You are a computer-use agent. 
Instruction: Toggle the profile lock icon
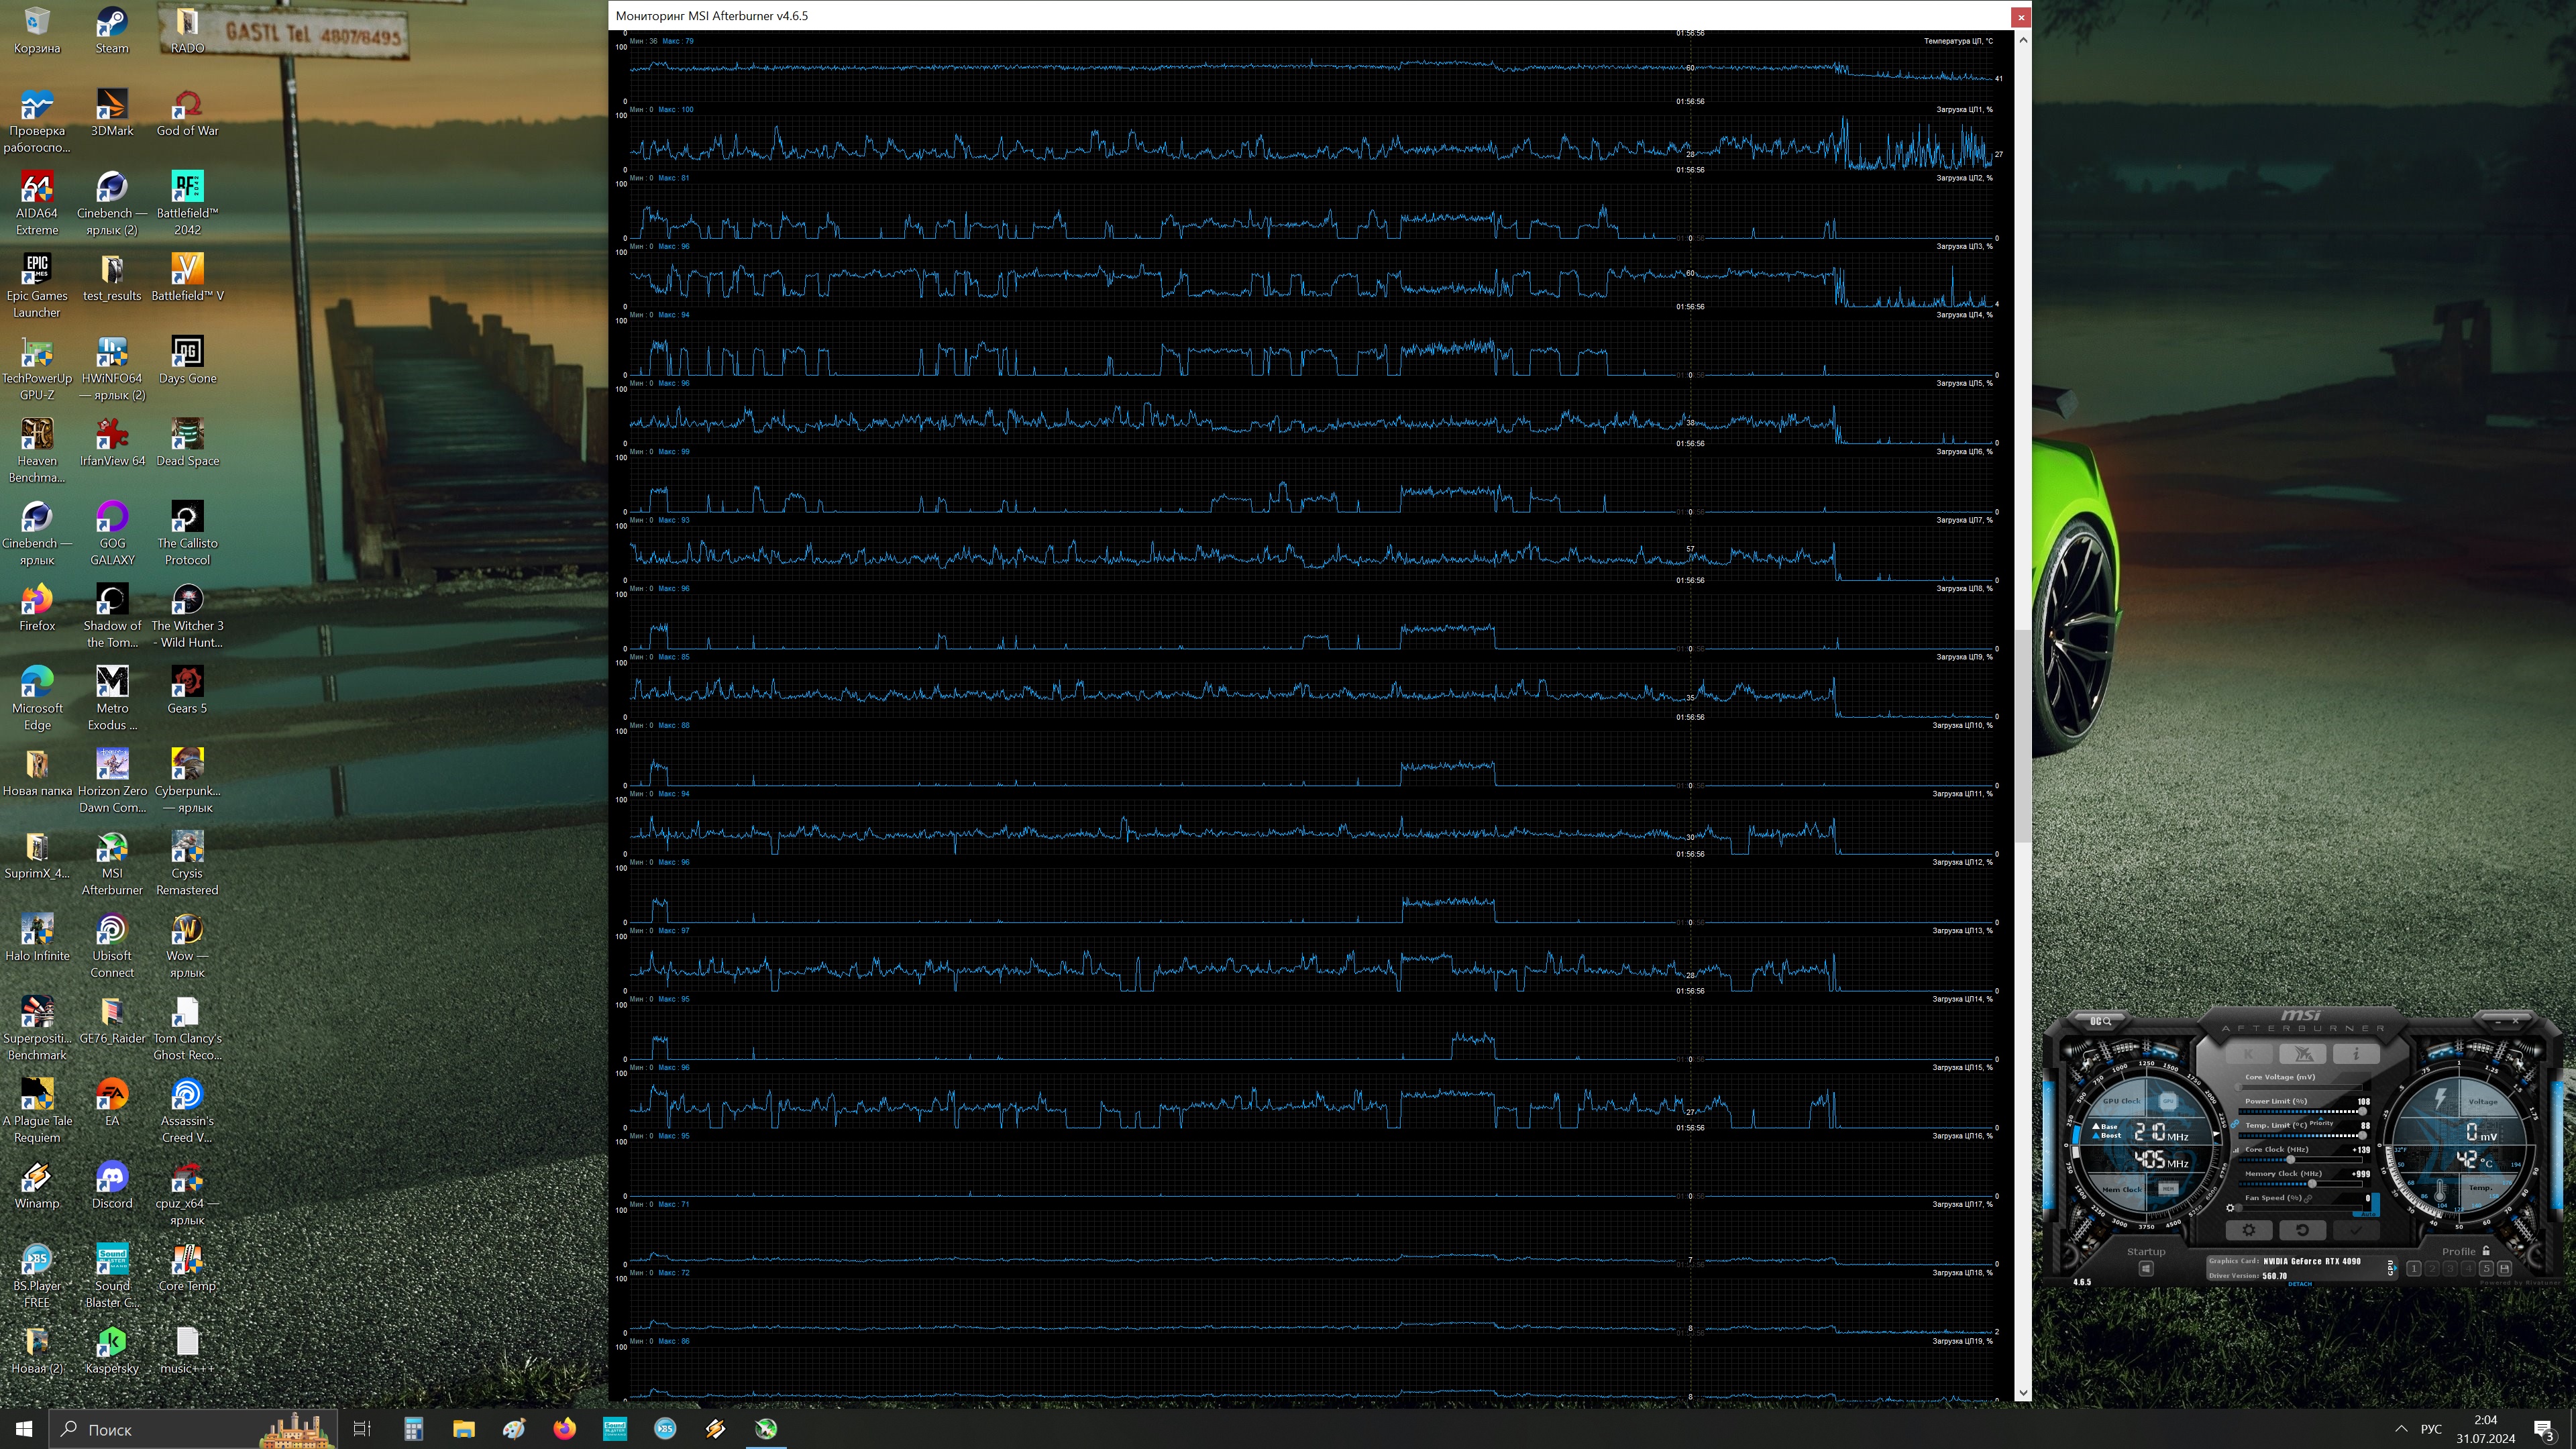click(2486, 1251)
